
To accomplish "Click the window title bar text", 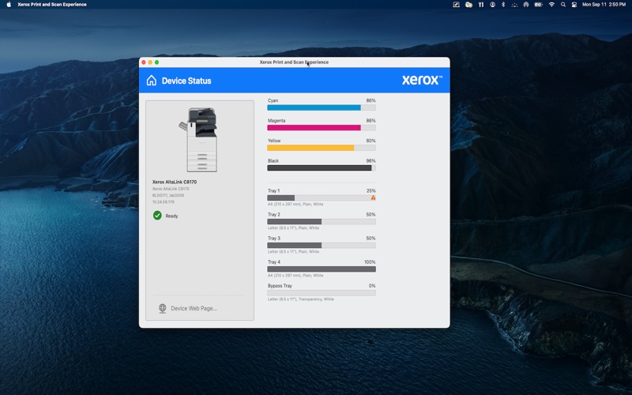I will coord(294,62).
